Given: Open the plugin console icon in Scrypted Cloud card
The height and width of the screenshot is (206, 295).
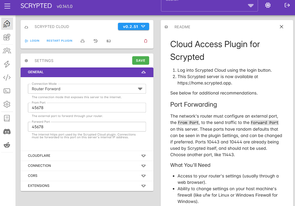Looking at the screenshot, I should click(109, 41).
